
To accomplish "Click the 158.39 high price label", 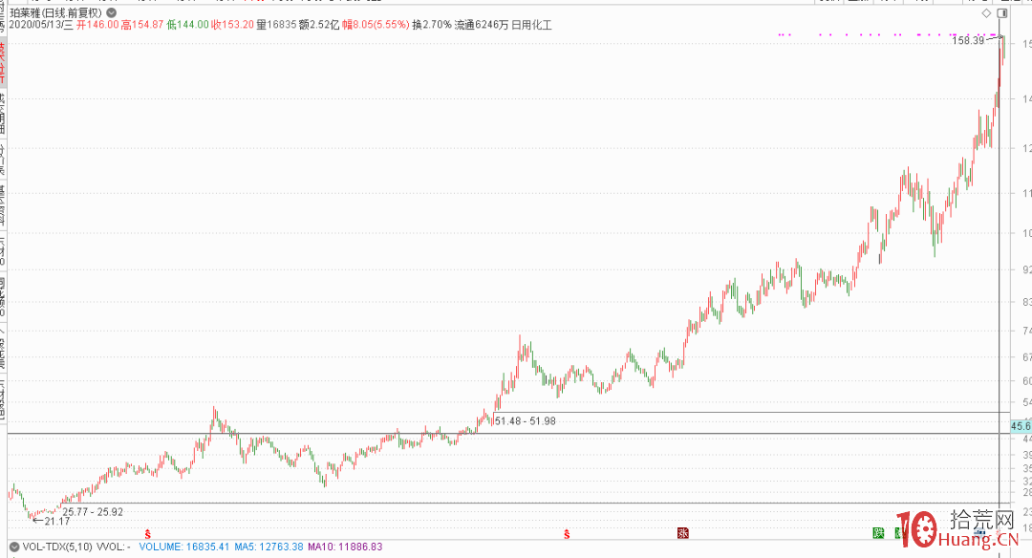I will [x=967, y=41].
